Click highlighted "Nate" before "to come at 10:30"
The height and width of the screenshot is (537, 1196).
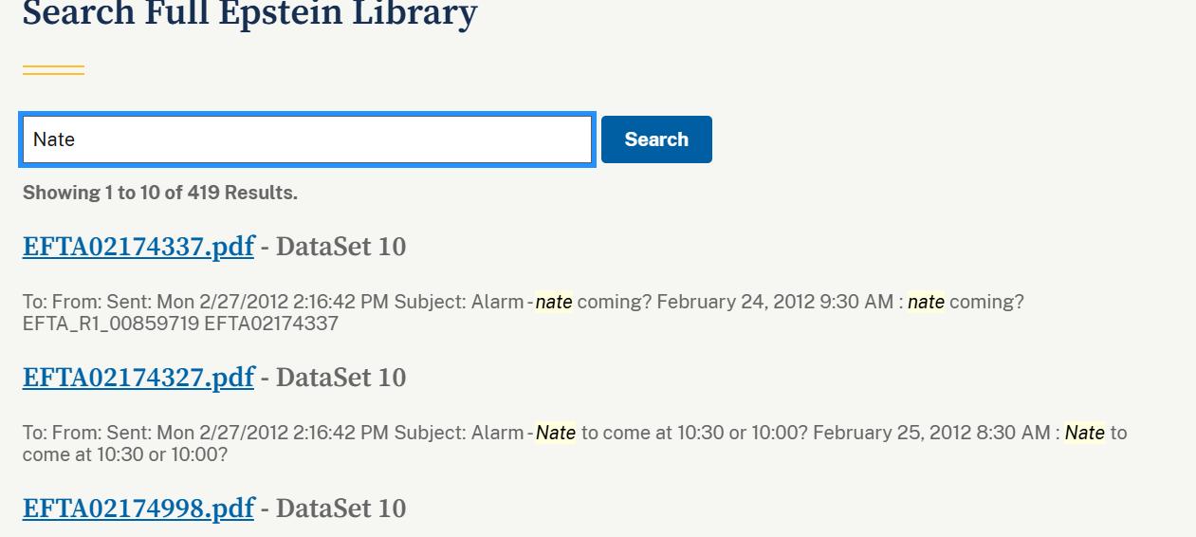tap(556, 433)
